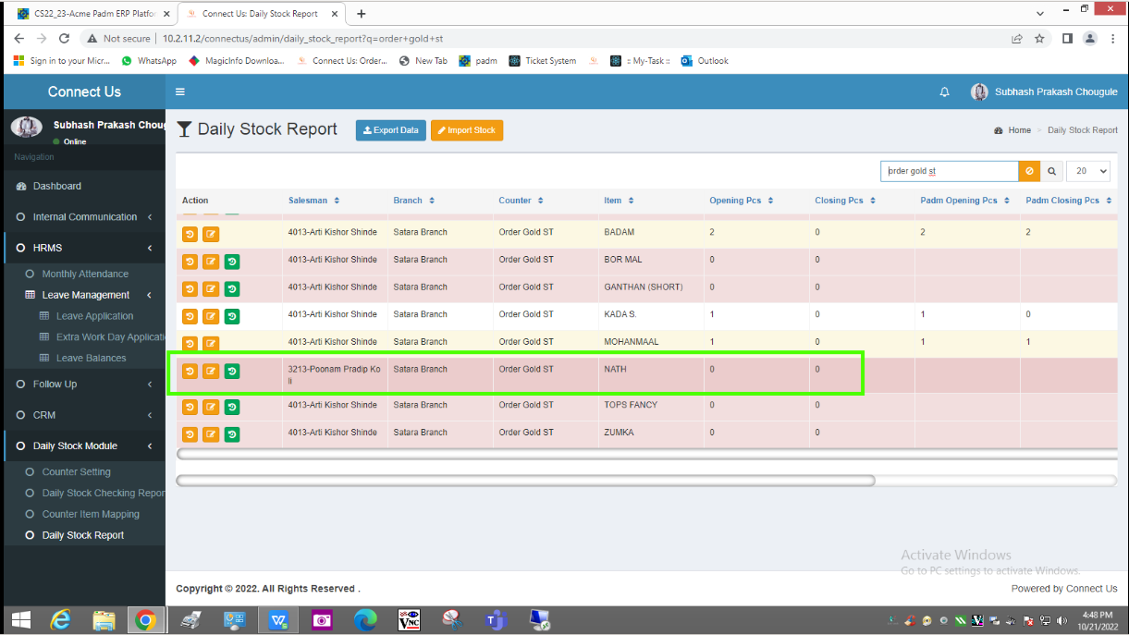
Task: Sort the table by Item column
Action: point(619,201)
